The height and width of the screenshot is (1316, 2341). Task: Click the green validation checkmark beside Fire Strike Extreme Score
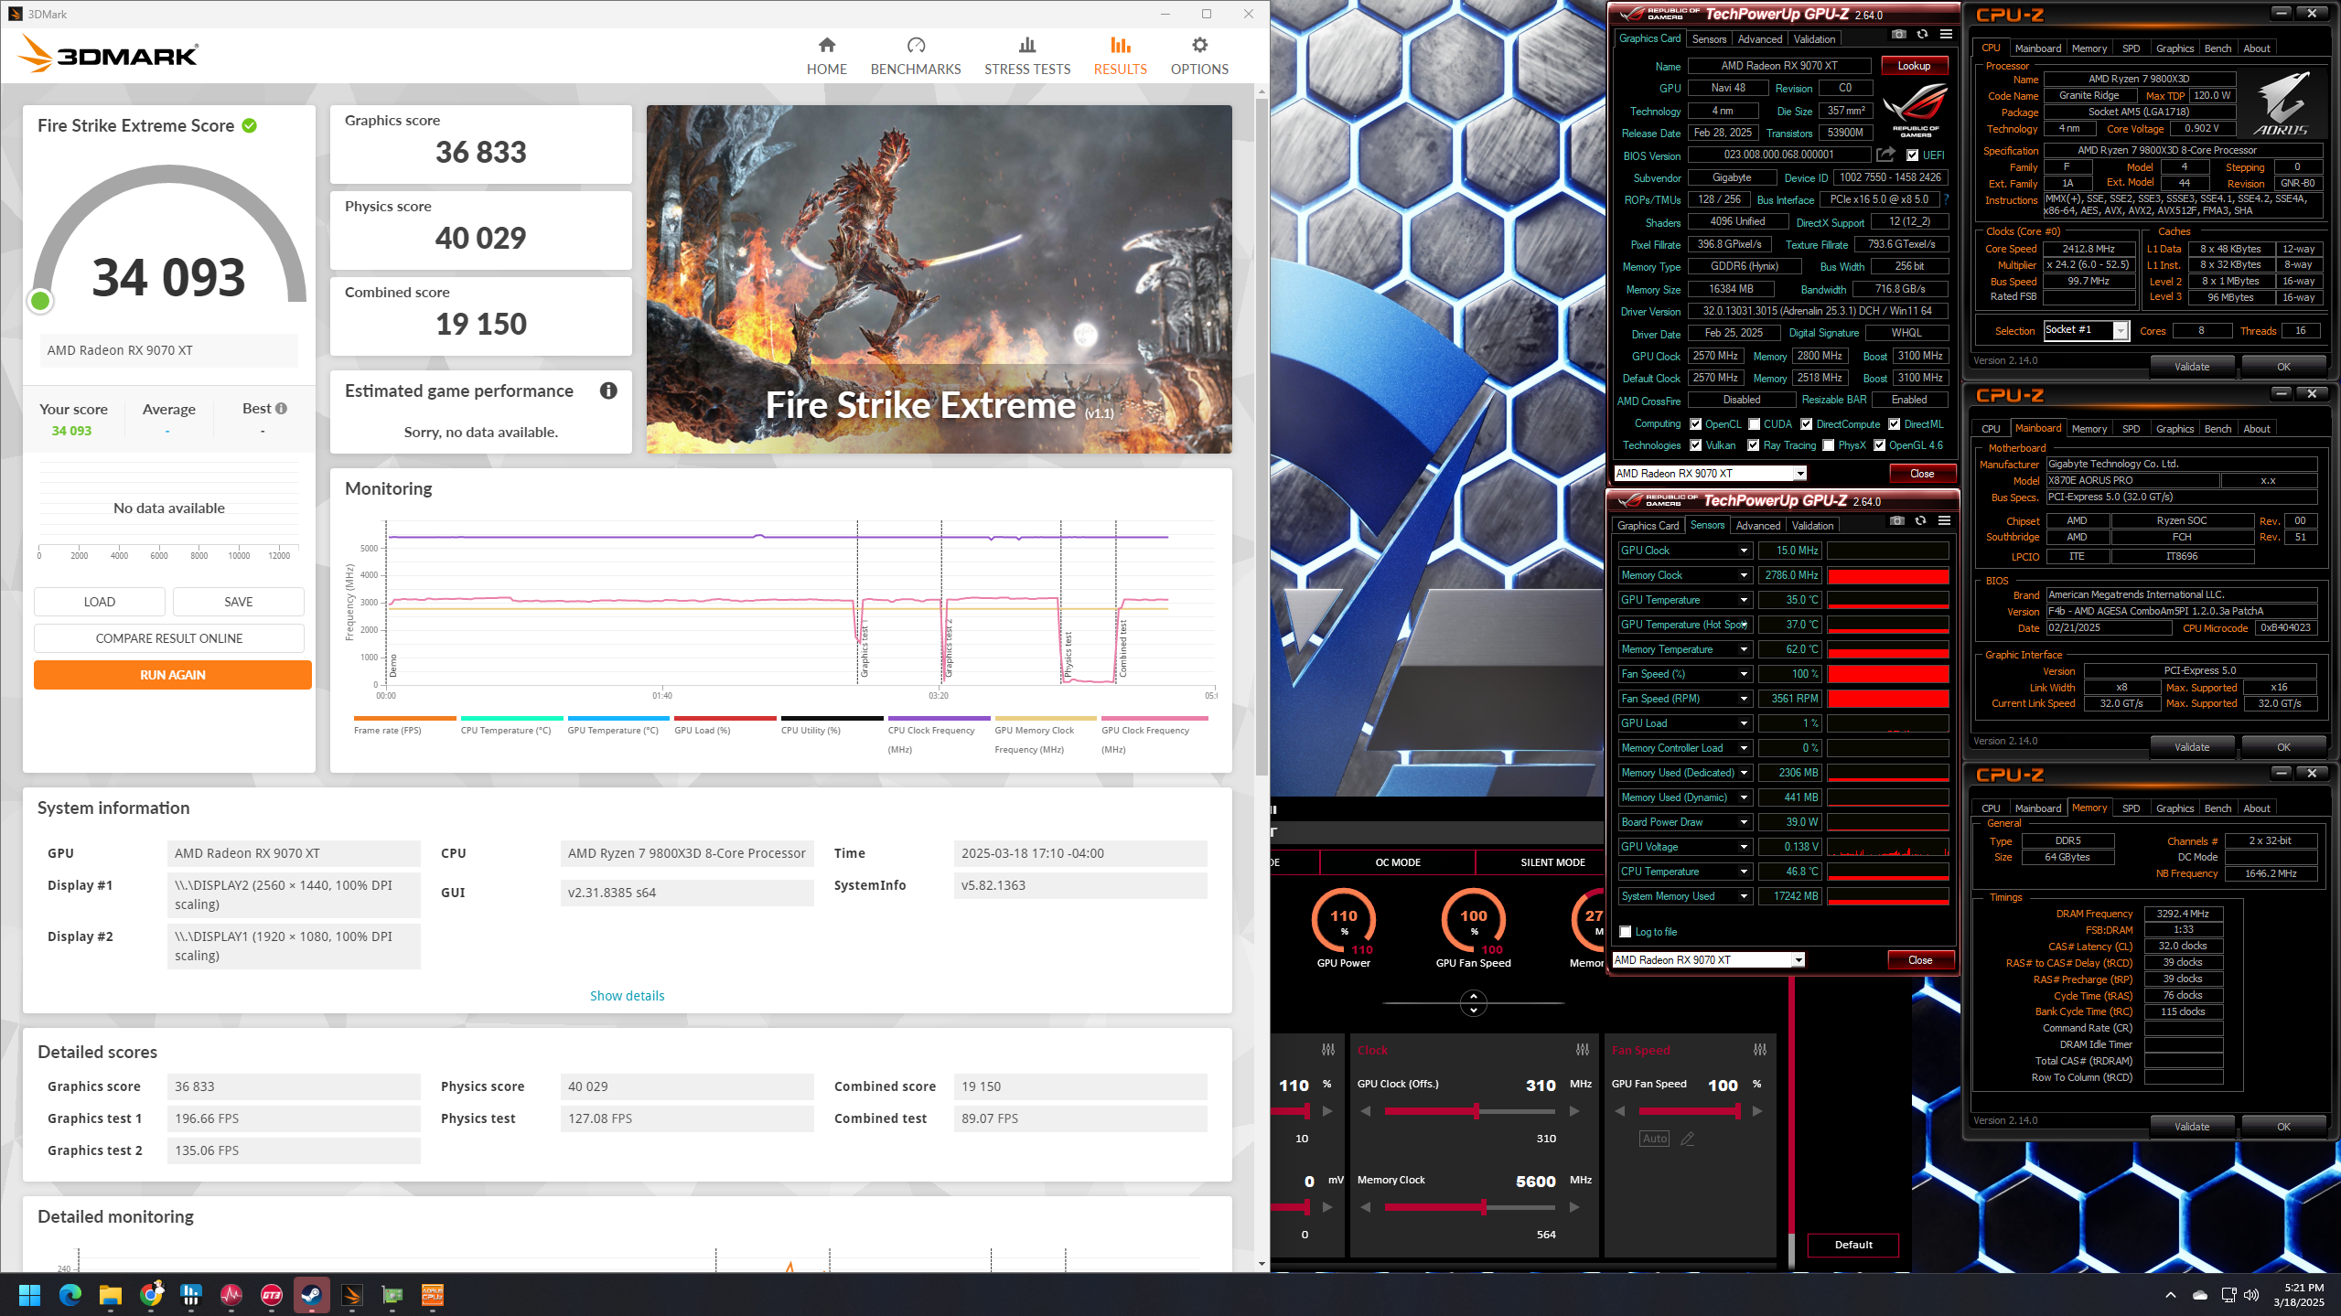(249, 125)
